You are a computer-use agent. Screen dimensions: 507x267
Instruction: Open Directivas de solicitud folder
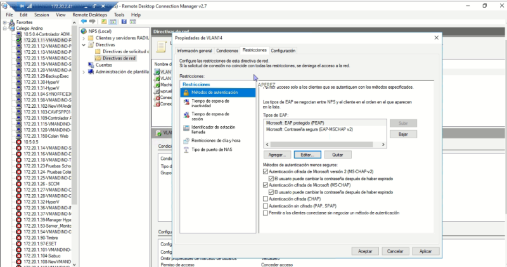click(125, 51)
